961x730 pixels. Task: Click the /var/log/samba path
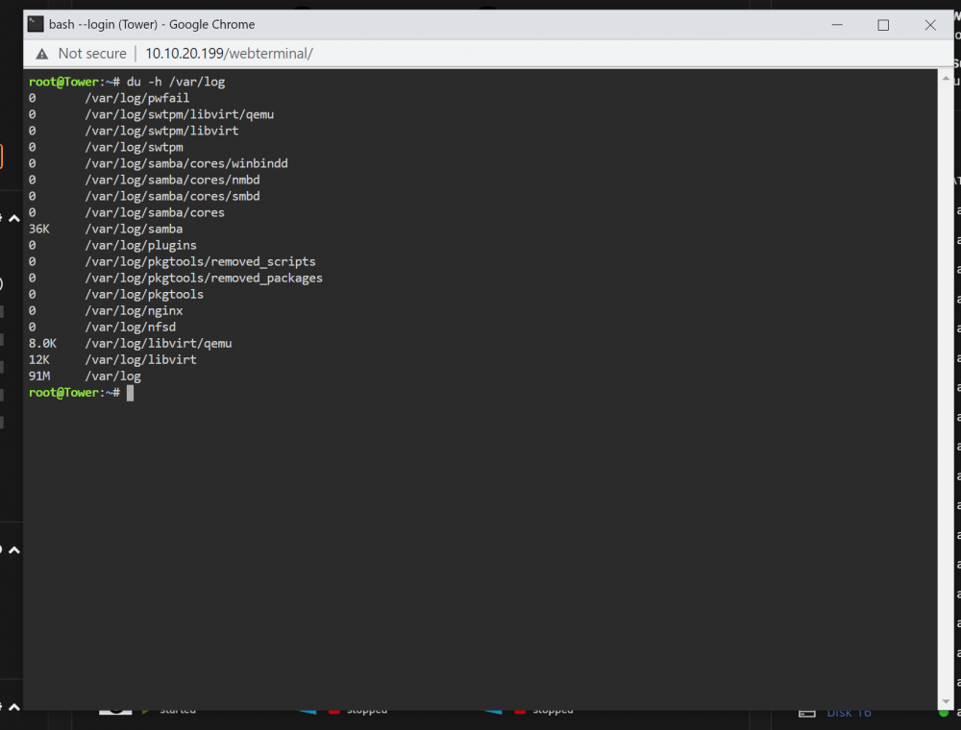[x=134, y=229]
